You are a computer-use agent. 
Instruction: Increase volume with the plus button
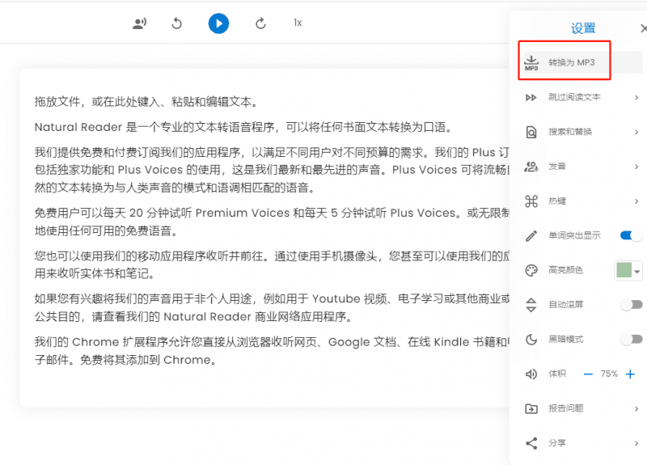(631, 374)
